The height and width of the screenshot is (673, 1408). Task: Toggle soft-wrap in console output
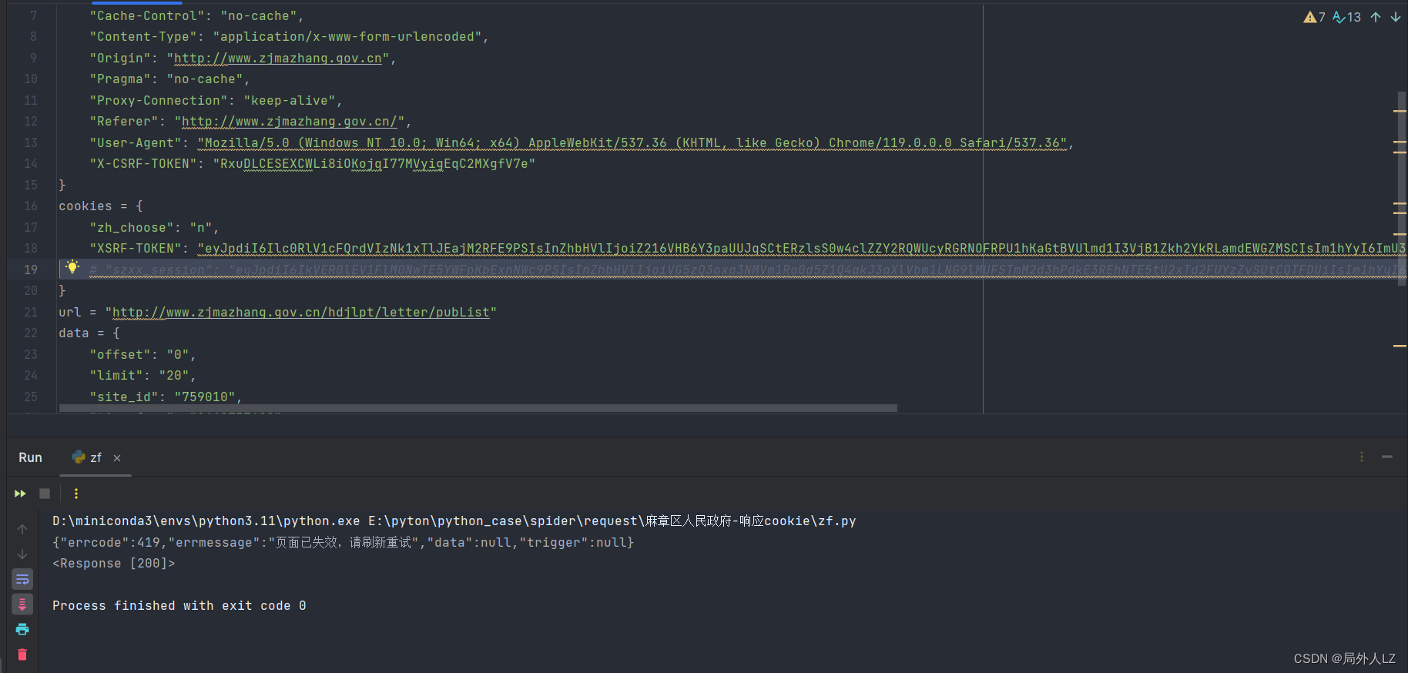[x=22, y=579]
